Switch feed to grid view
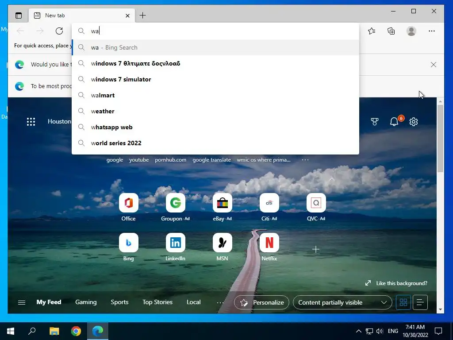The image size is (453, 340). [x=403, y=302]
